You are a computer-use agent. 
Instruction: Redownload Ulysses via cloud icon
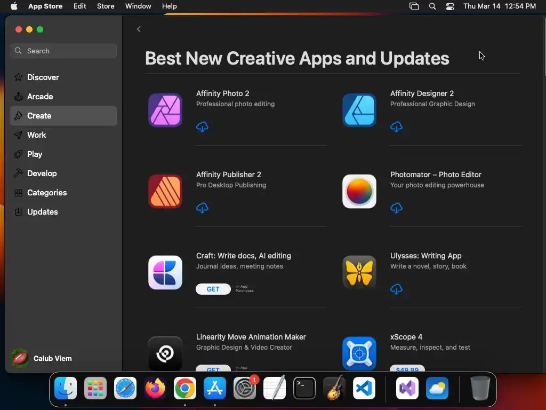coord(396,289)
